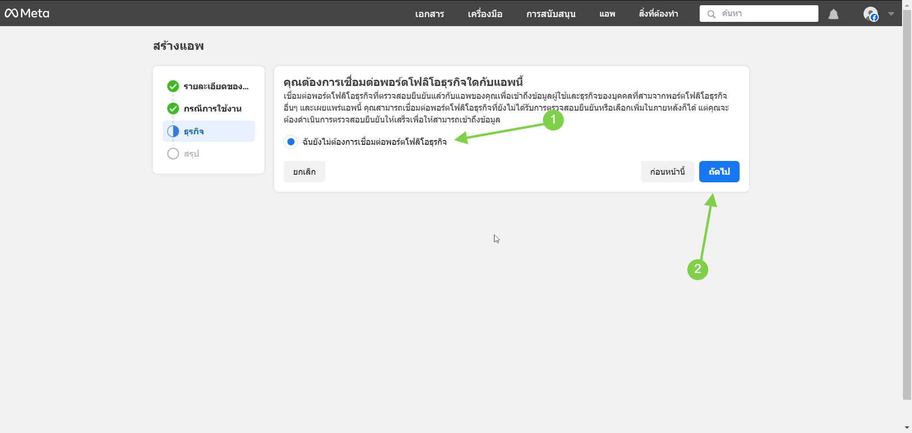Go to the รายละเอียดของ... step

pos(209,86)
